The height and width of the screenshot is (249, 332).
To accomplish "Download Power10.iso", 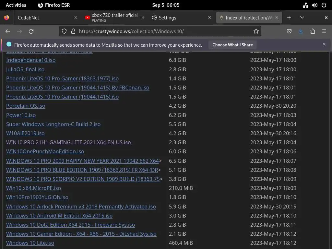I will click(x=21, y=115).
